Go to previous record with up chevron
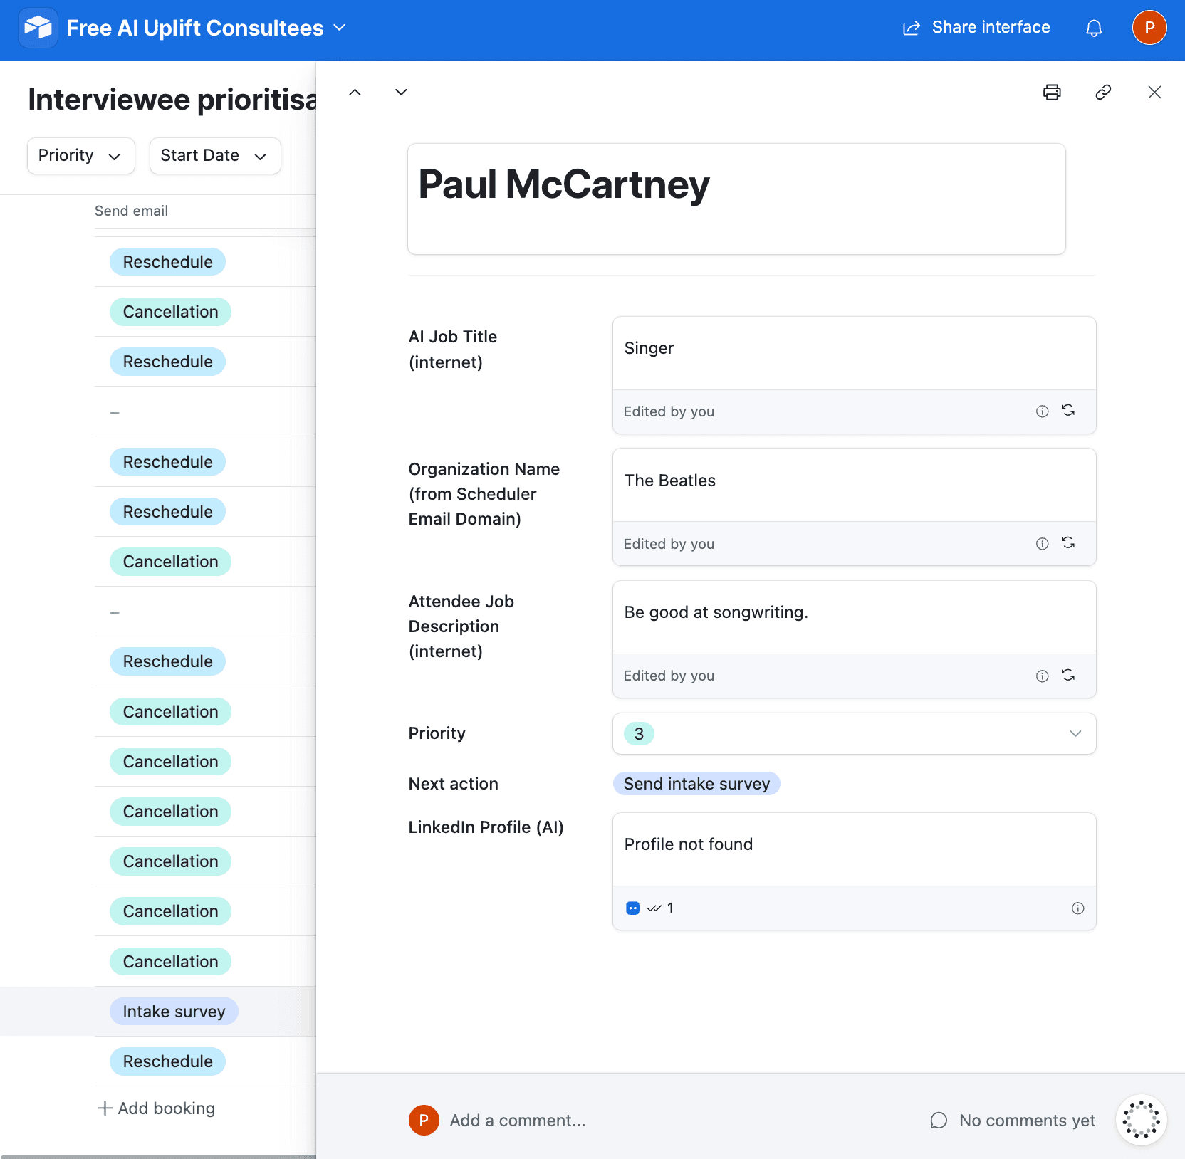Screen dimensions: 1185x1159 [x=355, y=92]
